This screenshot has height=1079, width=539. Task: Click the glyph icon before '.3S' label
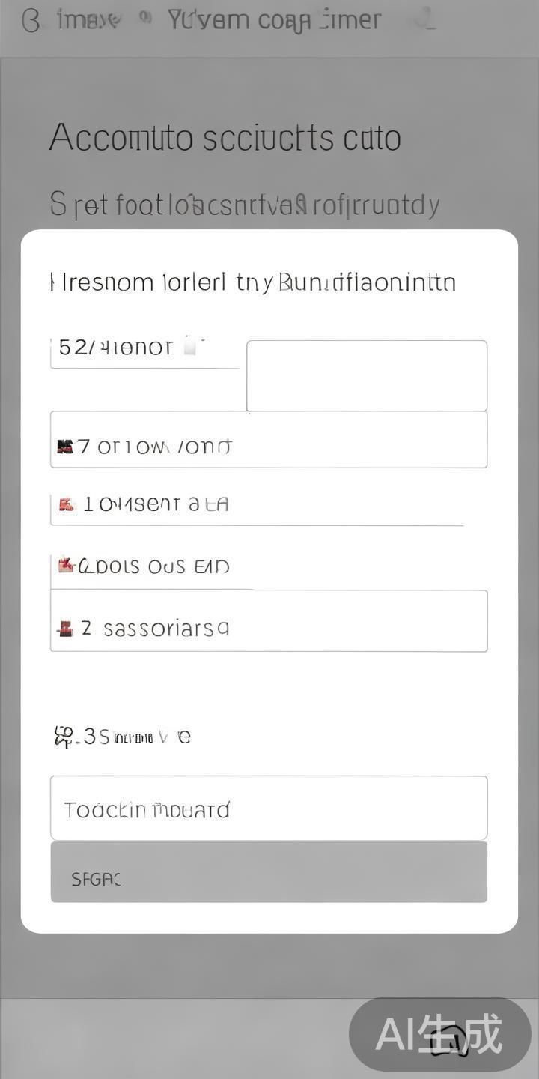tap(64, 737)
